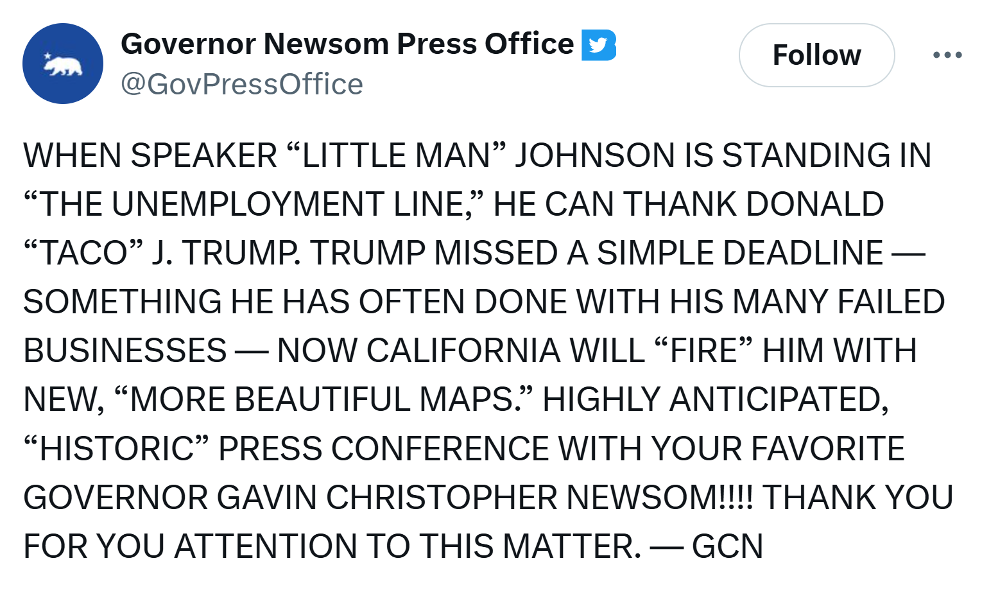Open the three-dot more options menu
This screenshot has height=590, width=982.
click(x=947, y=55)
